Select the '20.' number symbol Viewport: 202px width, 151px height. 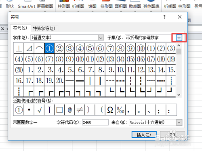click(59, 81)
